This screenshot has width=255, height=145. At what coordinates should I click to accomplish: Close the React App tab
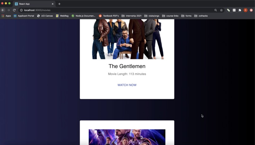(x=53, y=4)
